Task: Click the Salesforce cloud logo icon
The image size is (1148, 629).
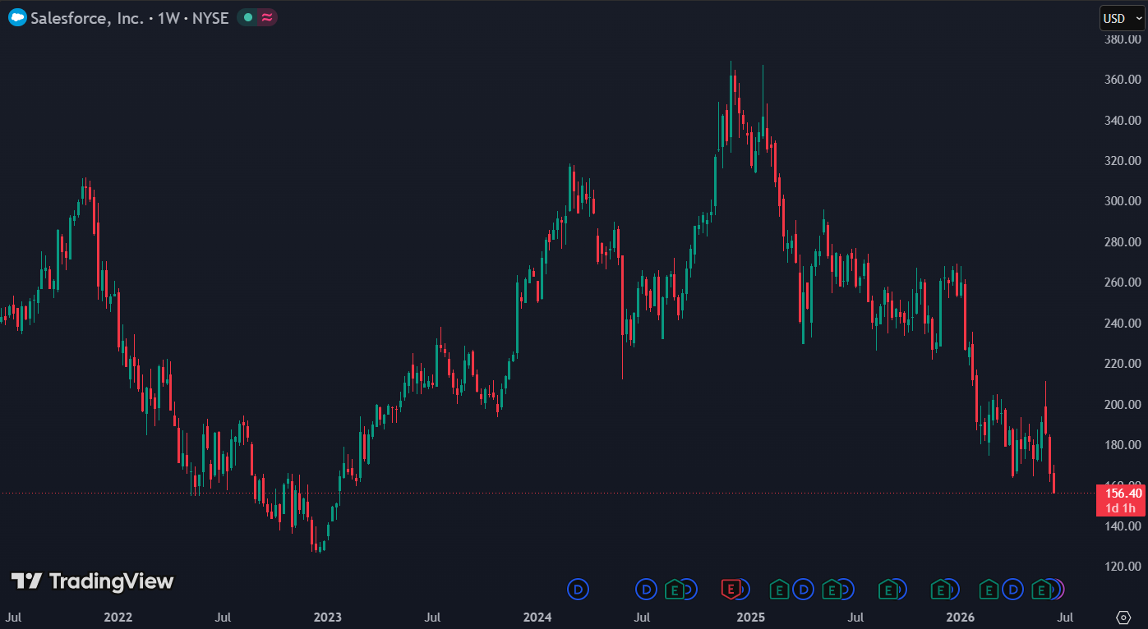Action: pyautogui.click(x=17, y=17)
